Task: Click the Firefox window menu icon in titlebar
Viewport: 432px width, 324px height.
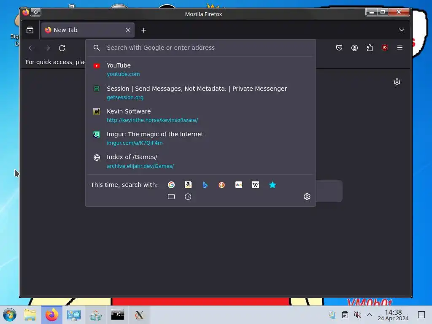Action: pos(26,12)
